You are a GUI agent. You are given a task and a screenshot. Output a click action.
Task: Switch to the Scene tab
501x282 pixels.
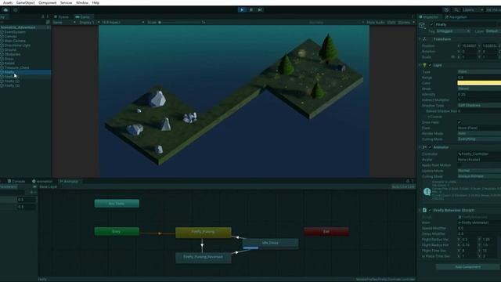61,17
